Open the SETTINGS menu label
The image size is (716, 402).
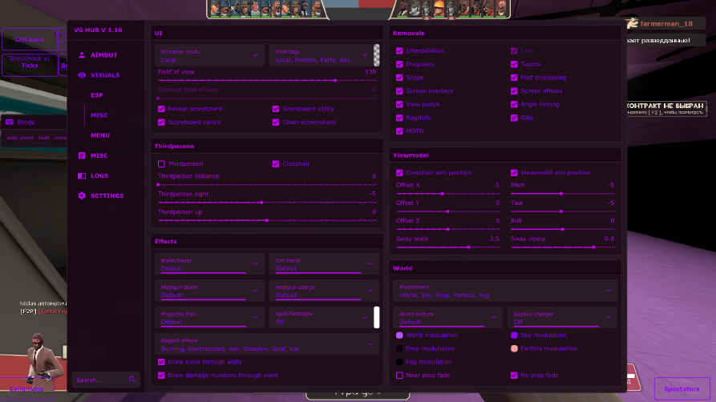pyautogui.click(x=107, y=195)
